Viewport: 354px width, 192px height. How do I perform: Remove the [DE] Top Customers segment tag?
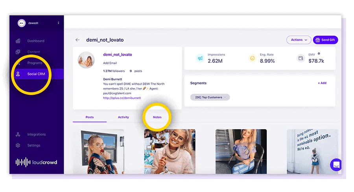coord(225,97)
